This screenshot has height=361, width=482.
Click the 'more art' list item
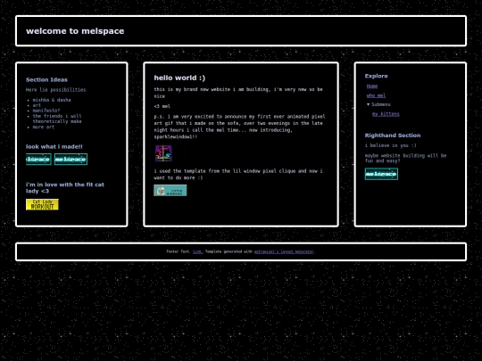pyautogui.click(x=44, y=127)
